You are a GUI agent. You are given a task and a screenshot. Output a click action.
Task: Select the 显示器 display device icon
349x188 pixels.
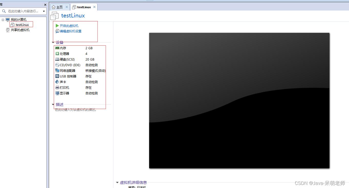point(57,93)
